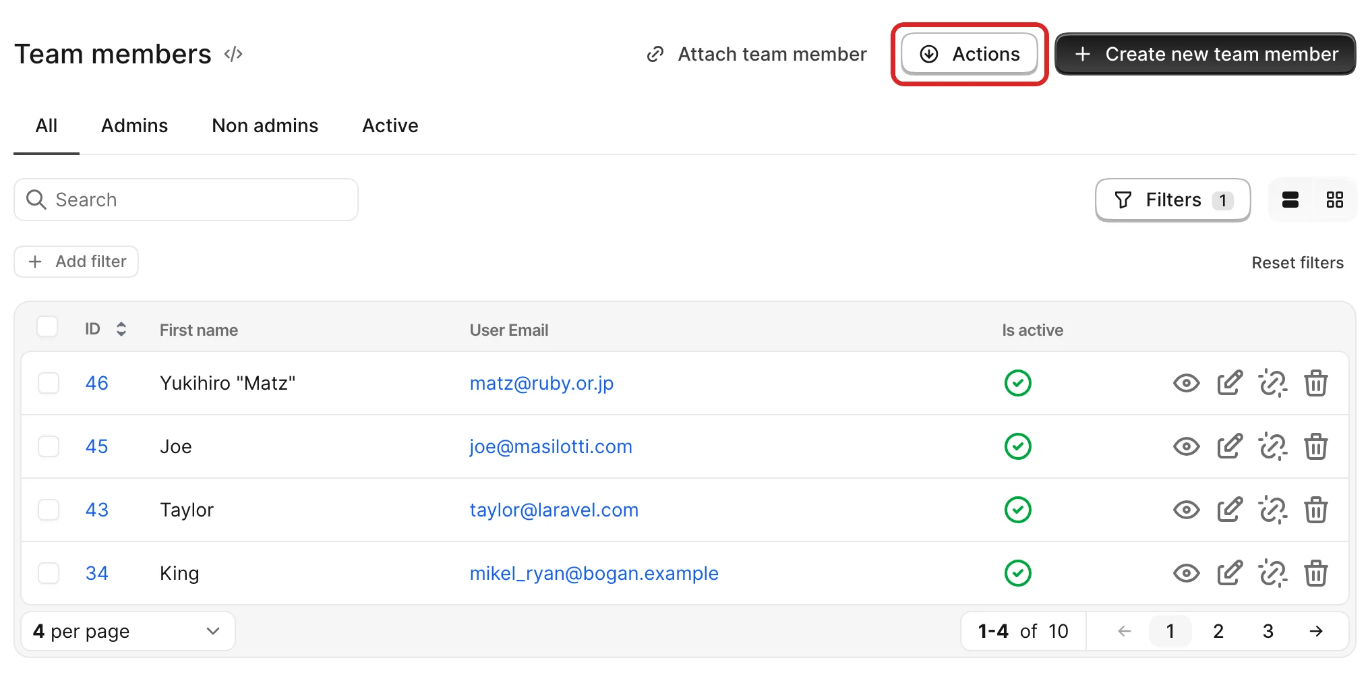Click the Is active checkmark for Taylor
This screenshot has height=681, width=1370.
pyautogui.click(x=1017, y=510)
